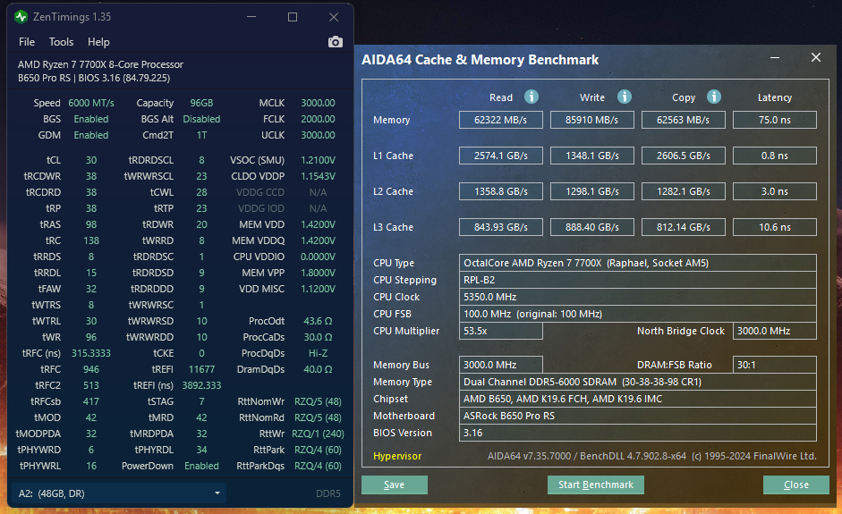Click the North Bridge Clock field 3000.0 MHz
Image resolution: width=842 pixels, height=514 pixels.
click(x=775, y=331)
